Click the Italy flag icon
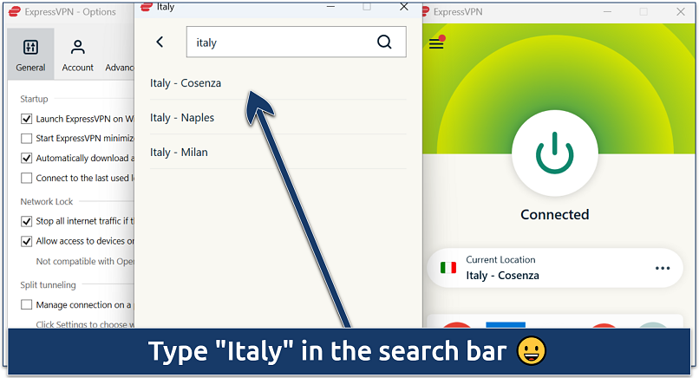This screenshot has width=699, height=378. (448, 267)
